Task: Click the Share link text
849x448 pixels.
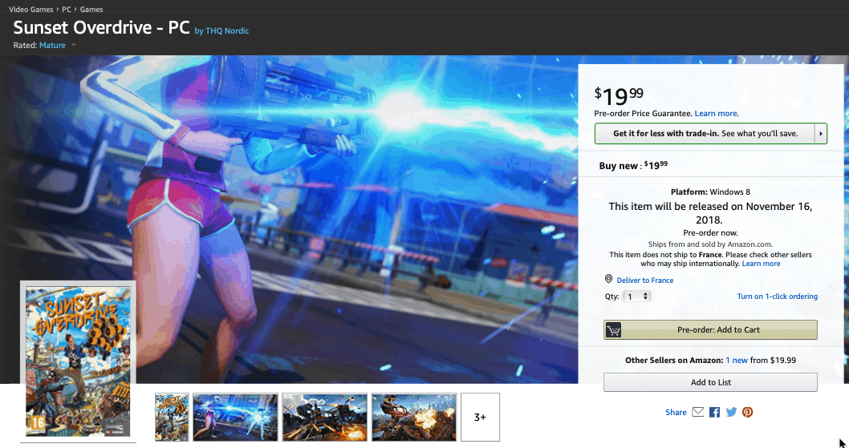Action: tap(676, 412)
